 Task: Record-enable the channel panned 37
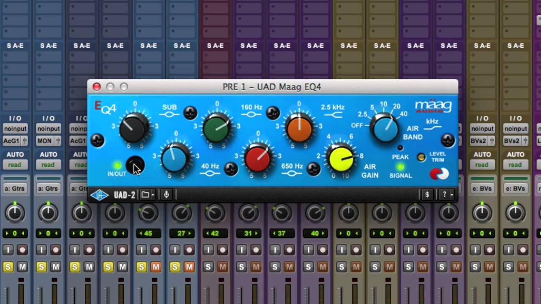click(289, 250)
